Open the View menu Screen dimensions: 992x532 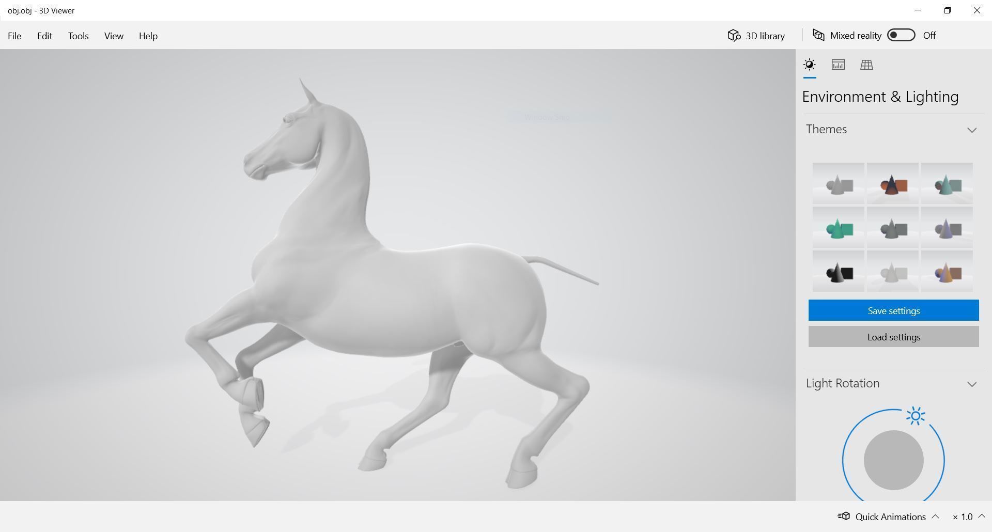tap(114, 36)
